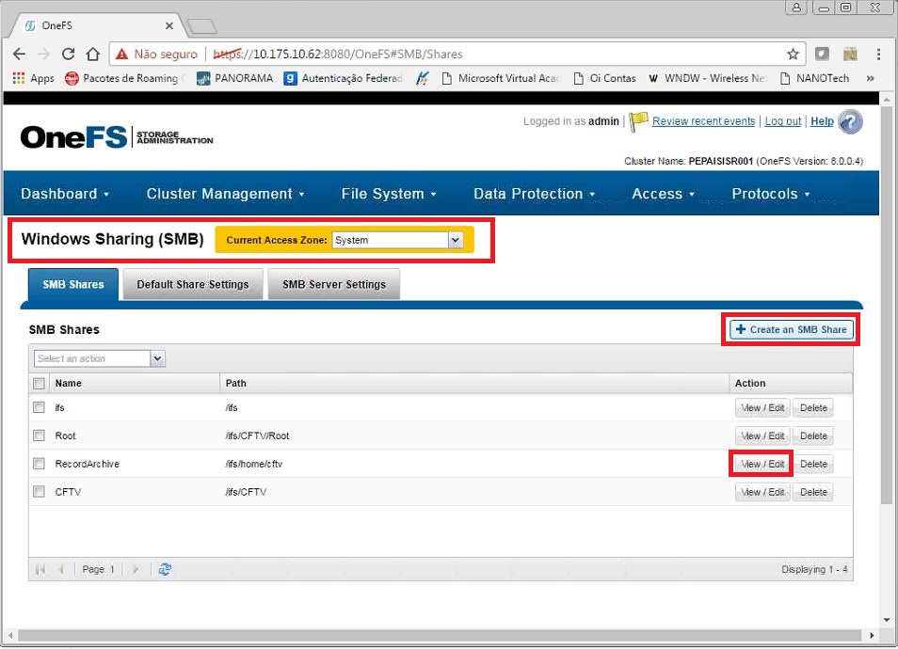View or edit the ifs share
898x649 pixels.
point(762,407)
